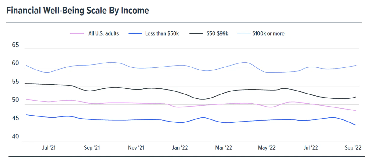Viewport: 370px width, 161px height.
Task: Select the May '22 x-axis label
Action: (x=267, y=148)
